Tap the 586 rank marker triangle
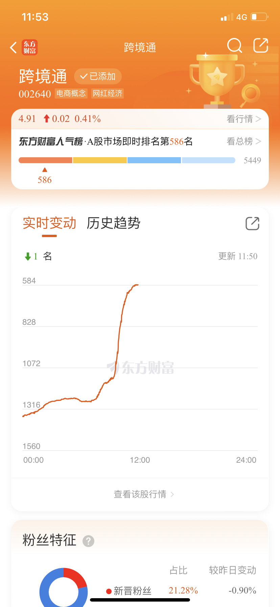Viewport: 280px width, 607px height. coord(45,170)
